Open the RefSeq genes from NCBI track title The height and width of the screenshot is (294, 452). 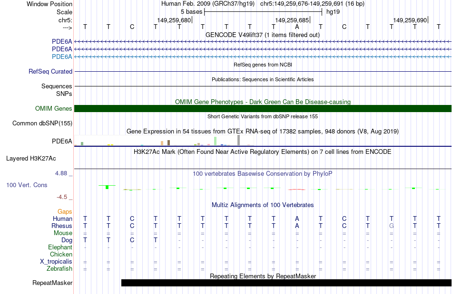click(x=263, y=65)
